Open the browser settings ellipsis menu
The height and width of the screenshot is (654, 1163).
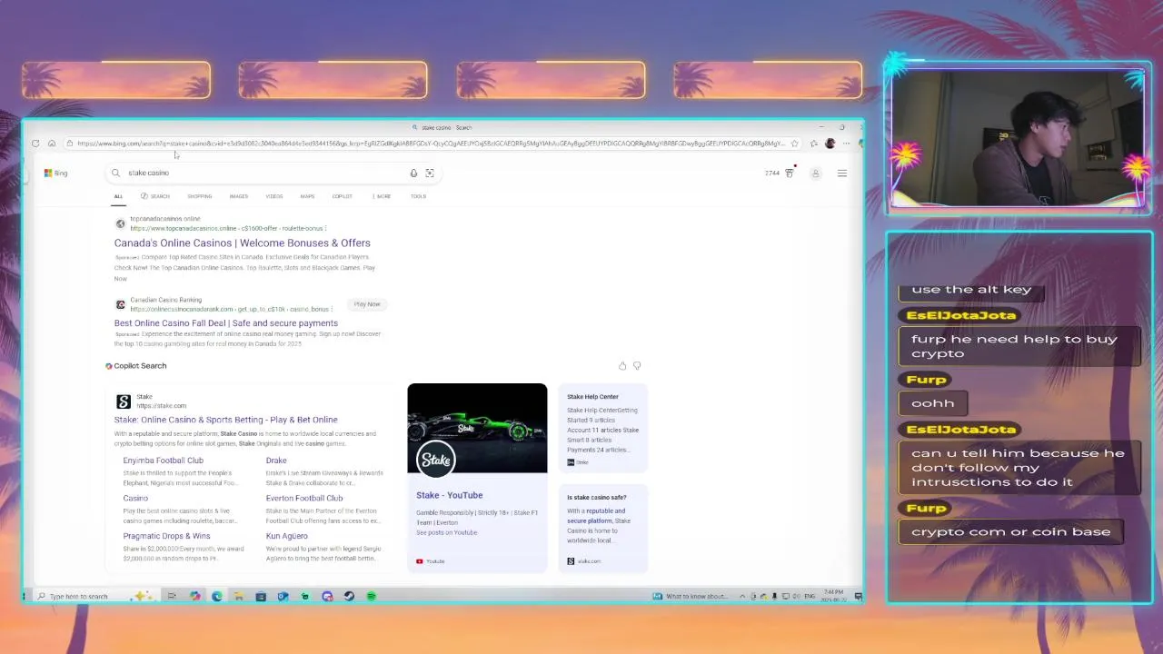pos(846,144)
